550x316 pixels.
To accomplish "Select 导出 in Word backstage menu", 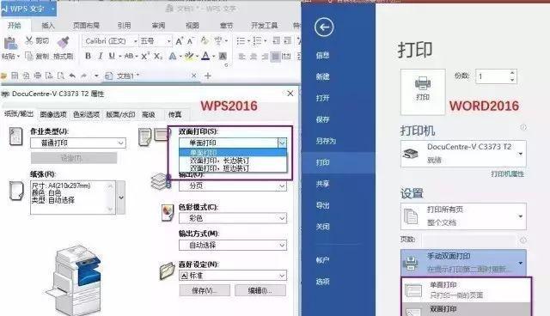I will coord(322,205).
